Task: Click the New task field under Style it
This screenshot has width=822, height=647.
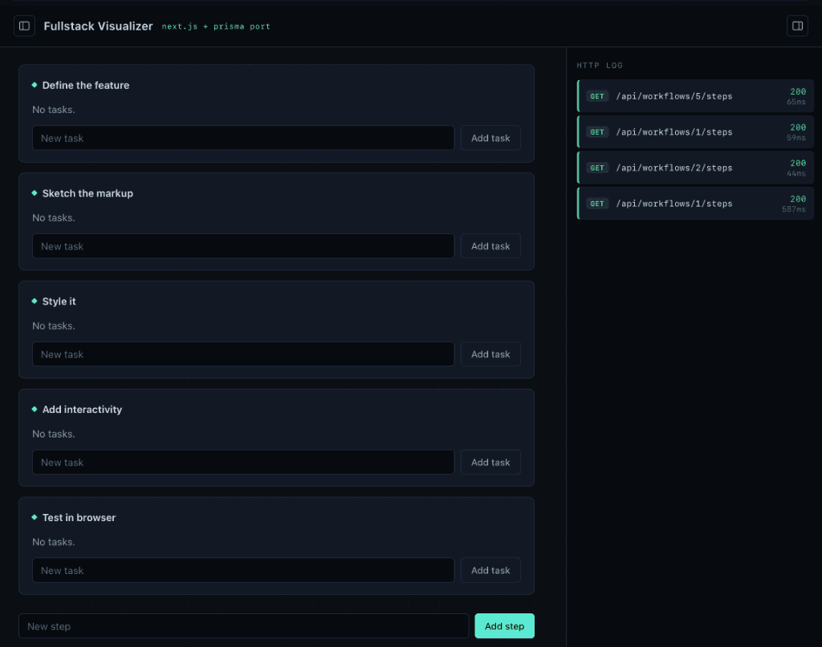Action: click(243, 354)
